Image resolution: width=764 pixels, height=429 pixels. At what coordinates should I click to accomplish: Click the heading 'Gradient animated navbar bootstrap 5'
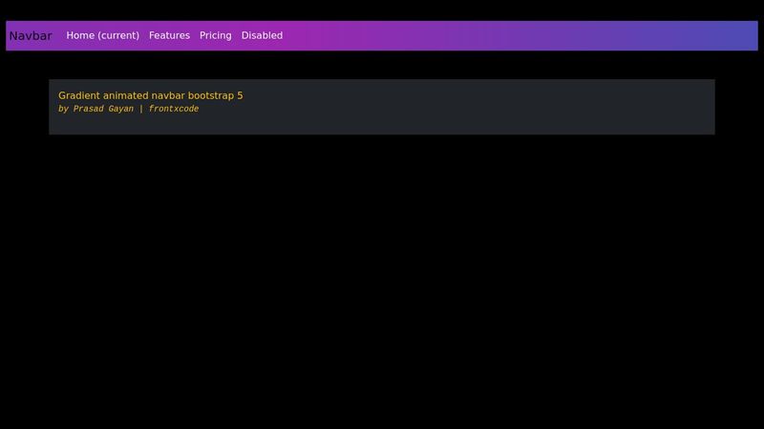click(x=151, y=95)
